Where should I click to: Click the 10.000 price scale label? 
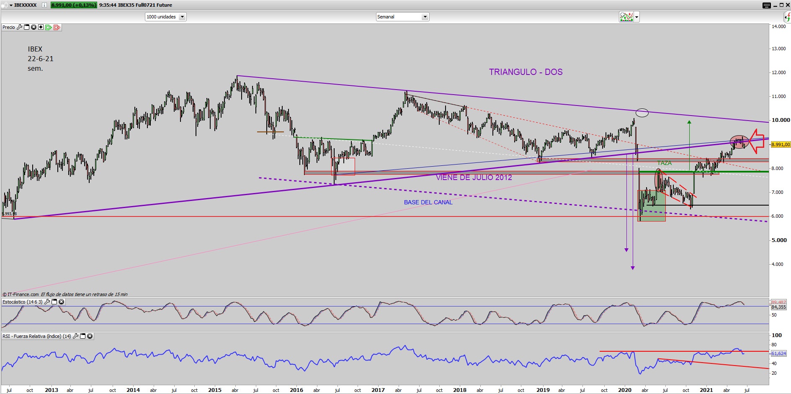[781, 120]
